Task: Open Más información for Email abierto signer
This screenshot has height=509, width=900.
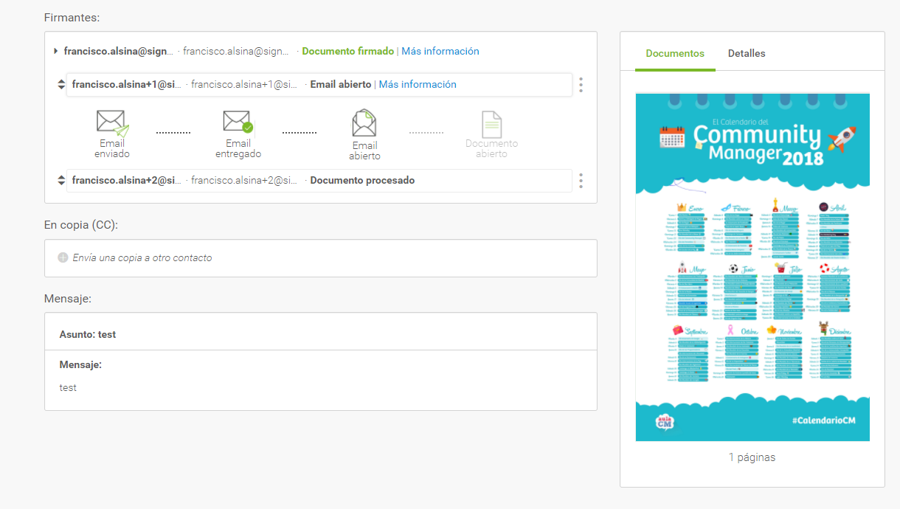Action: tap(418, 85)
